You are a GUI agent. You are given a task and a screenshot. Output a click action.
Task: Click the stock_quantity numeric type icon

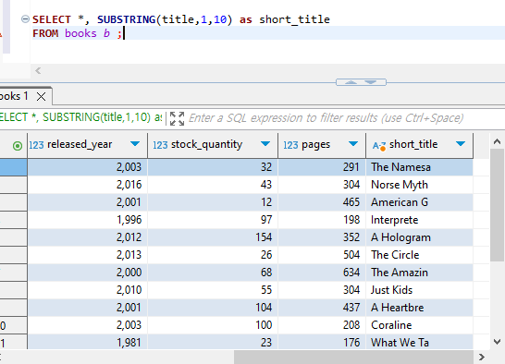[x=160, y=145]
